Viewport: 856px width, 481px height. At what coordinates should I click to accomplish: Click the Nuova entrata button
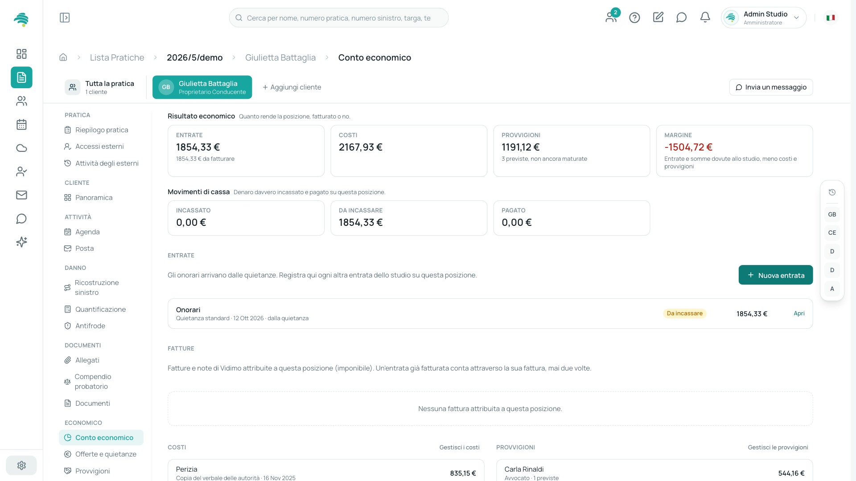tap(776, 275)
